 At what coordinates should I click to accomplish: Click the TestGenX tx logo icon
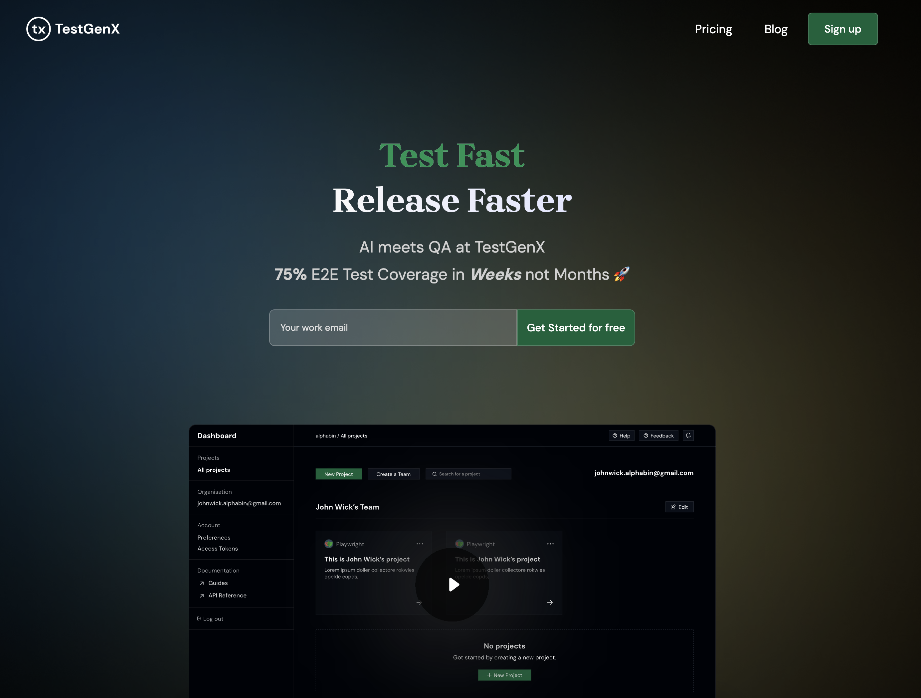click(38, 29)
